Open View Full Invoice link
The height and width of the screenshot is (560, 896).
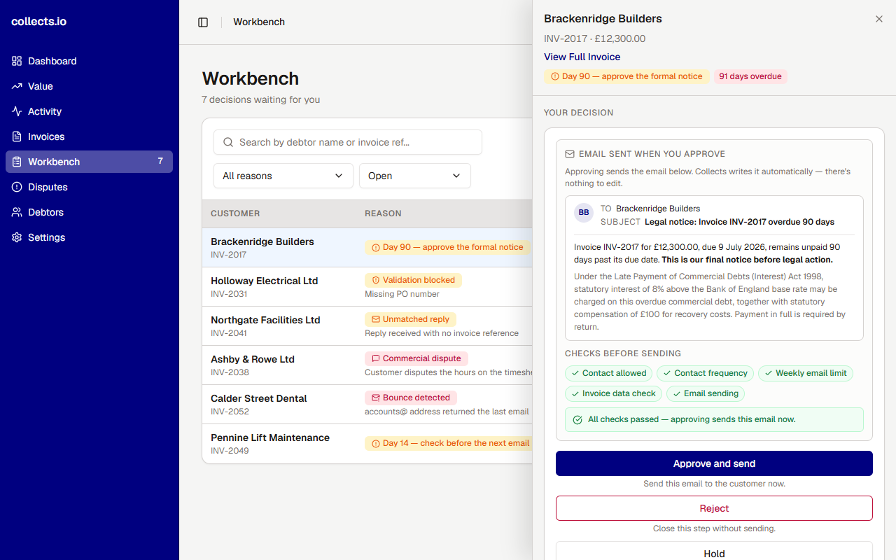pos(582,57)
